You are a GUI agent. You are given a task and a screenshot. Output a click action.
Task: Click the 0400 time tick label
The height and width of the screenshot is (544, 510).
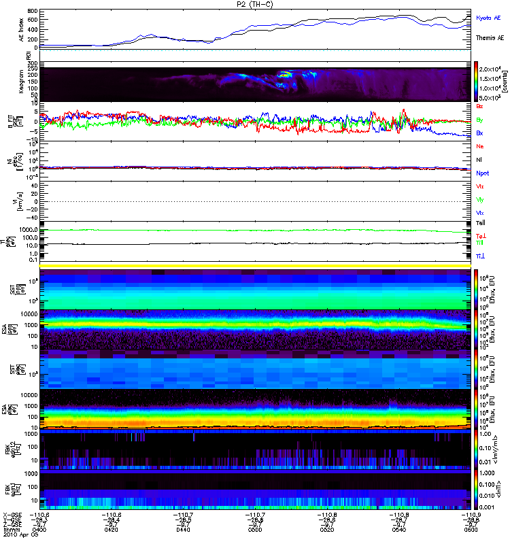[39, 530]
